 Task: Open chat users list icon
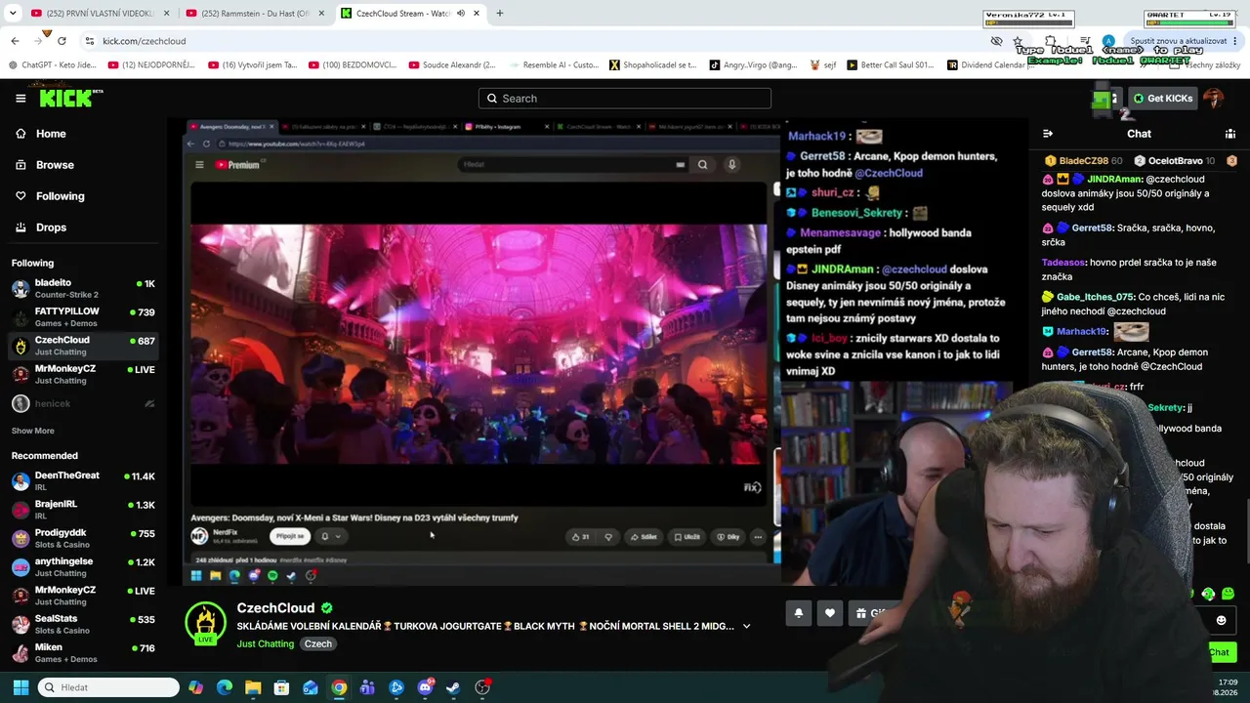point(1230,134)
